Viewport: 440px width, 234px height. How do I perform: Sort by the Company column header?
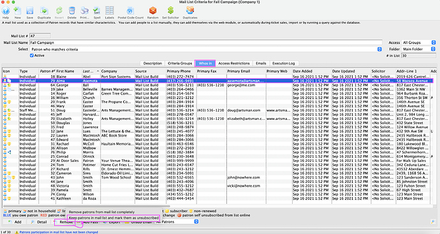pyautogui.click(x=117, y=71)
